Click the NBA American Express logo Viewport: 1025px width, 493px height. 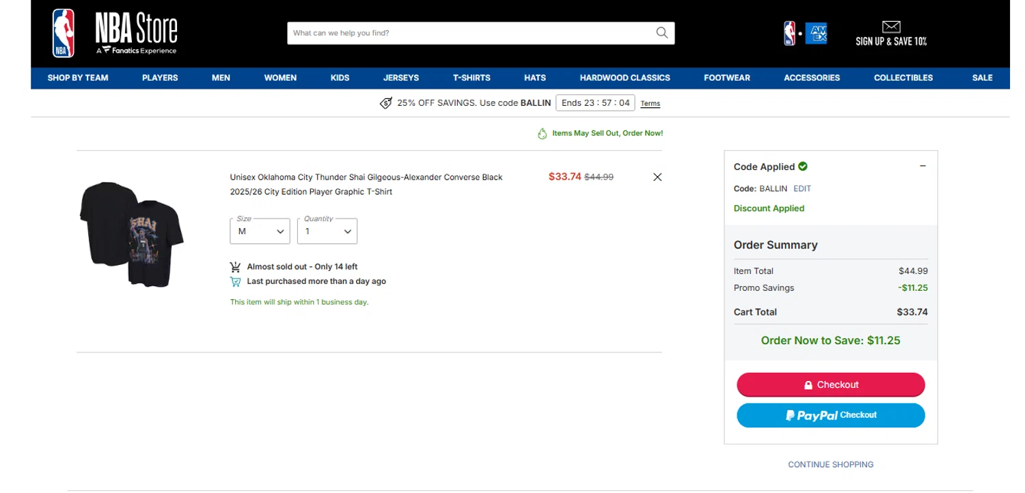point(805,33)
